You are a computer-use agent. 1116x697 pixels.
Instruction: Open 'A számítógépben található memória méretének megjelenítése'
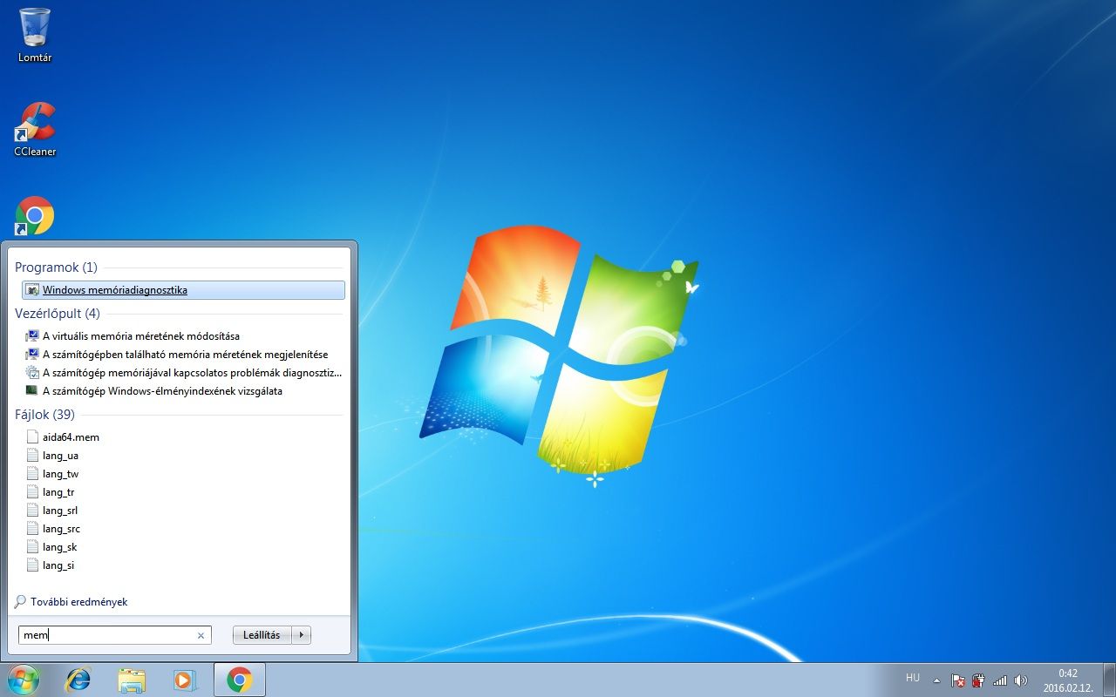coord(185,354)
